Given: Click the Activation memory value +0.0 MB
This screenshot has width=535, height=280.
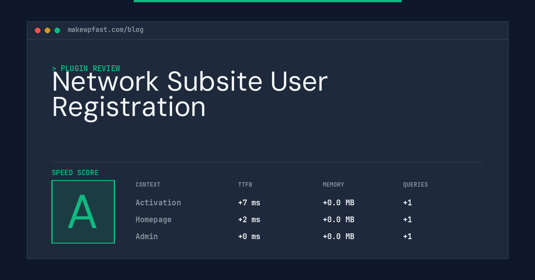Looking at the screenshot, I should point(338,203).
